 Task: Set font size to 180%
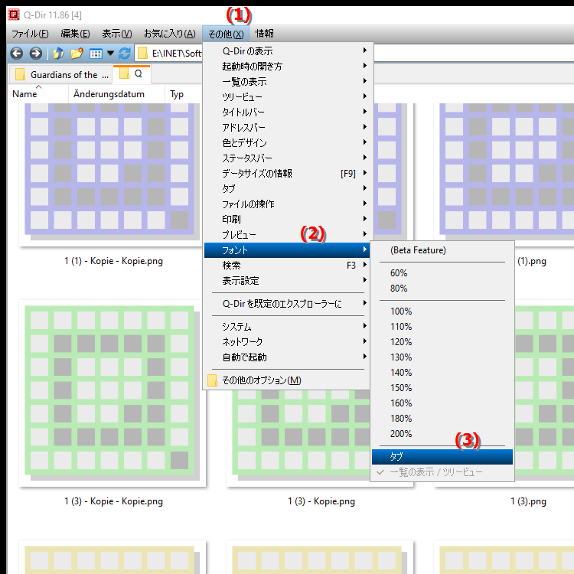tap(442, 419)
